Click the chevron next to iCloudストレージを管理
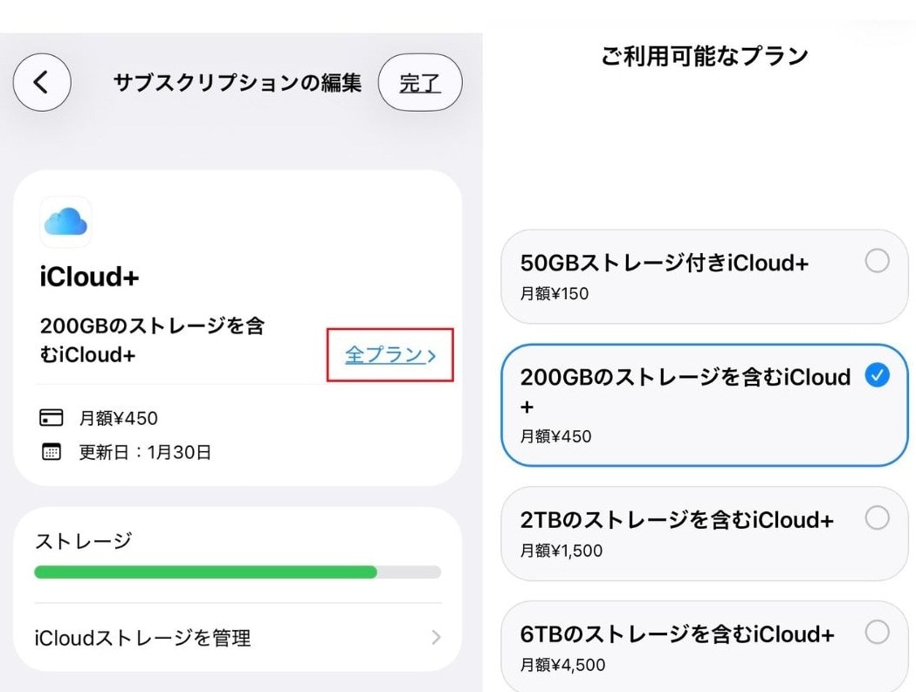 pos(437,638)
